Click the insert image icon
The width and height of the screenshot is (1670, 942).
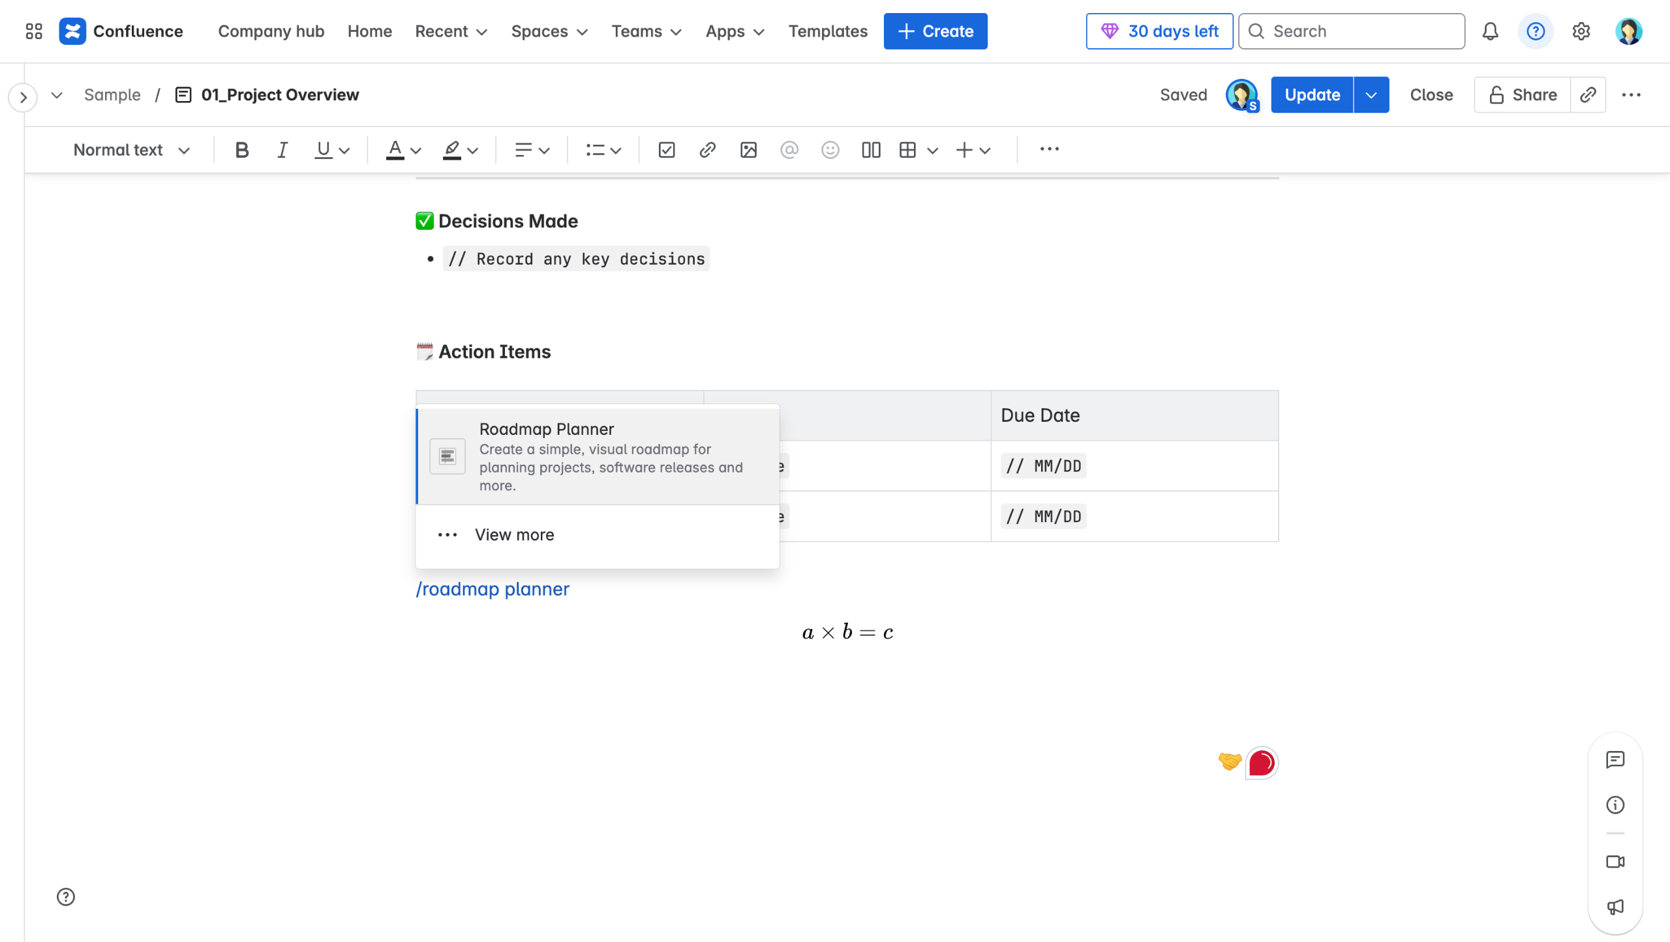tap(748, 150)
